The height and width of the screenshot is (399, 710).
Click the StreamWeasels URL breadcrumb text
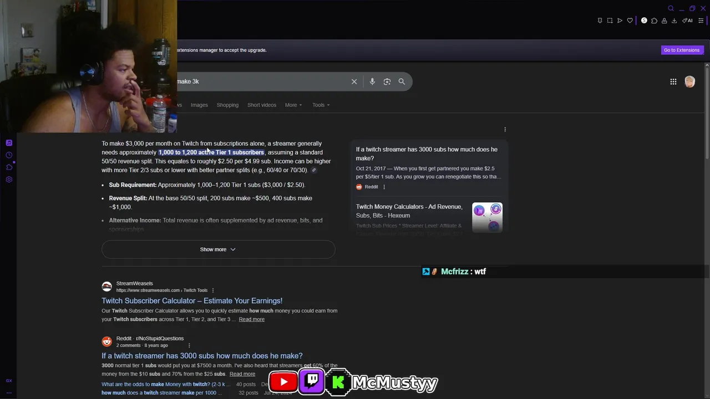coord(161,290)
